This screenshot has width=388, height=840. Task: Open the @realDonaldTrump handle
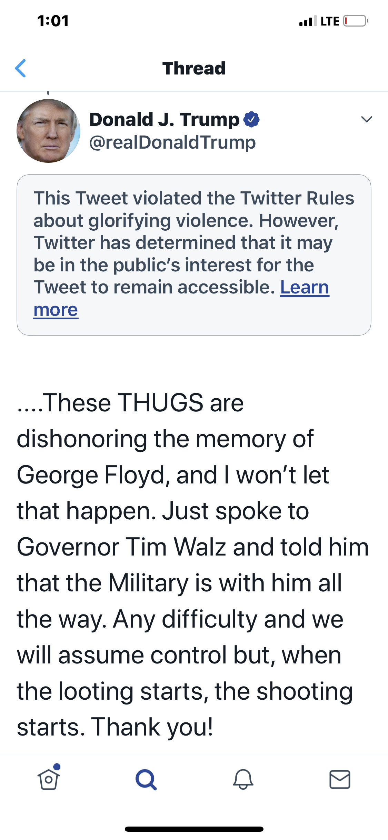172,142
